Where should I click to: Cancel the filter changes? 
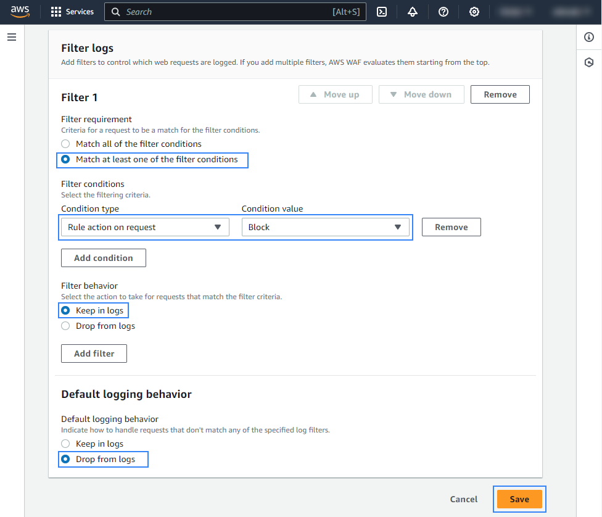coord(464,499)
